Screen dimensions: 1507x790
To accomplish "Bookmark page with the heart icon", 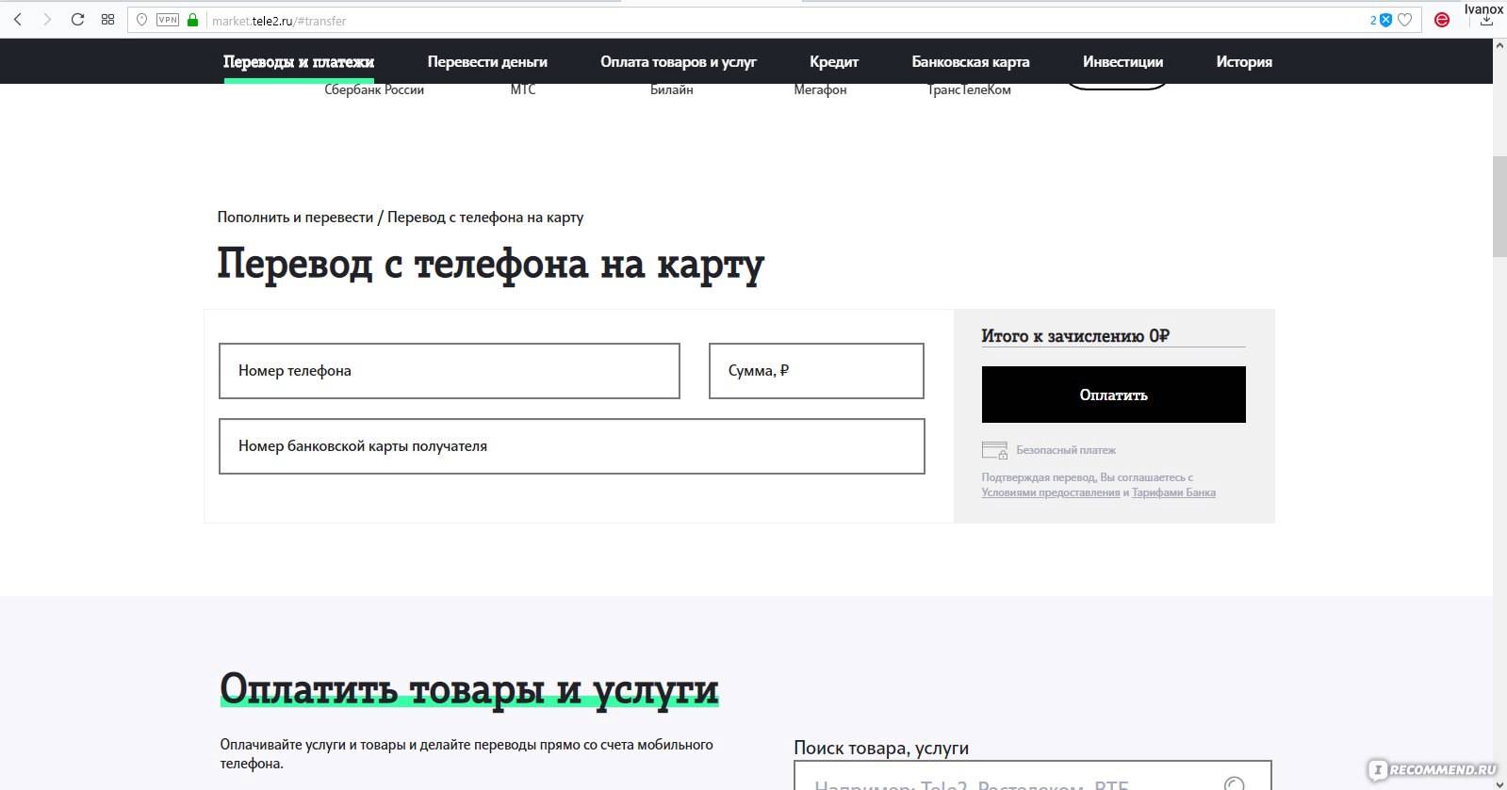I will click(1404, 20).
